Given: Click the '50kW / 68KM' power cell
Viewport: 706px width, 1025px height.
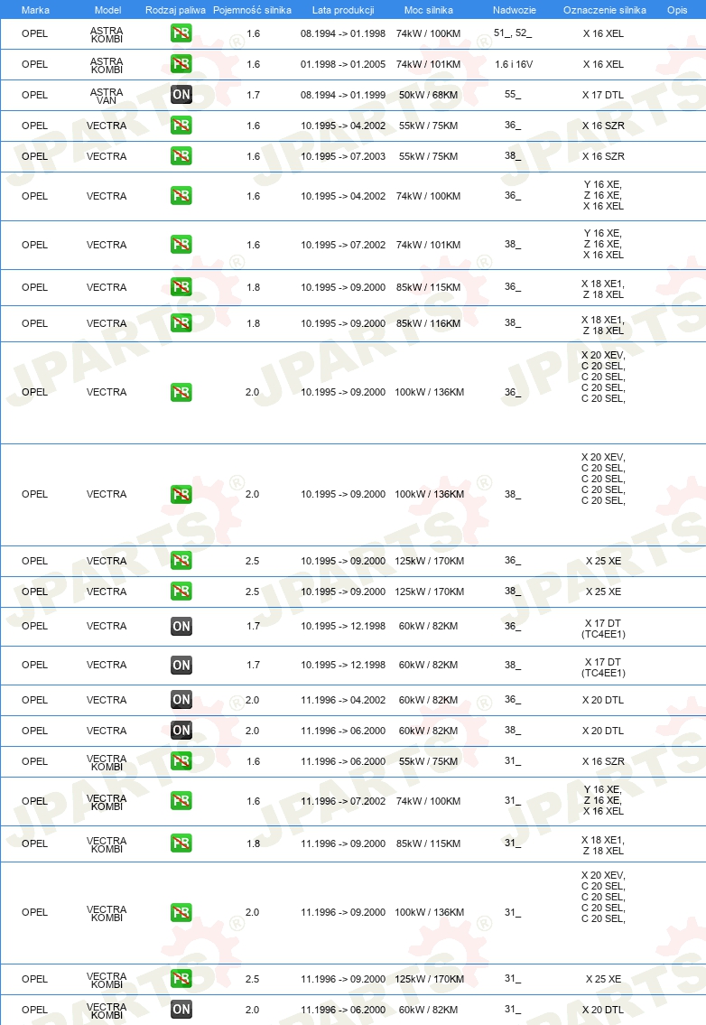Looking at the screenshot, I should tap(428, 95).
